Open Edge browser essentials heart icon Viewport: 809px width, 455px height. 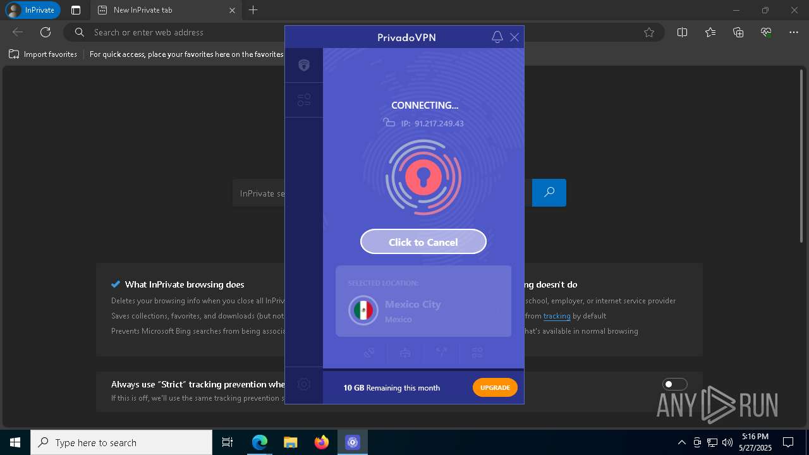click(x=766, y=32)
